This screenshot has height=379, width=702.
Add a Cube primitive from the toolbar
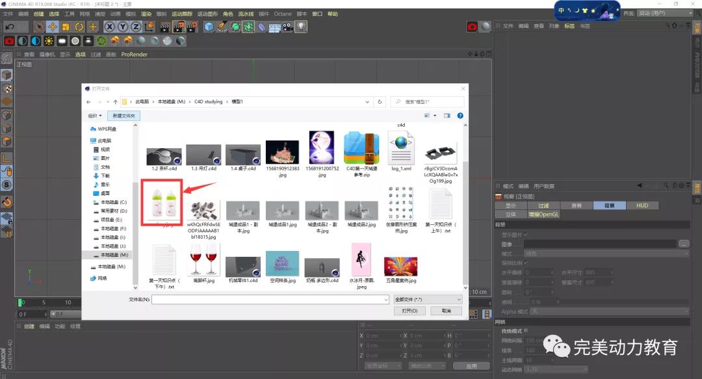tap(209, 27)
